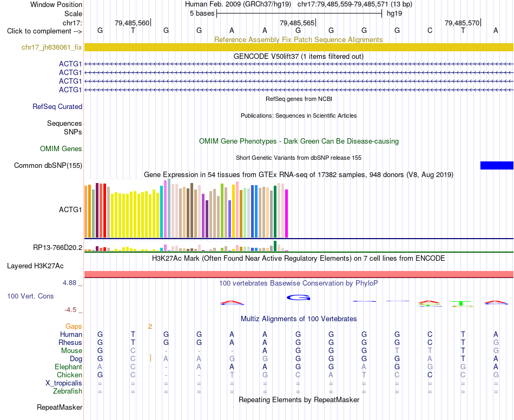The image size is (514, 420).
Task: Click the orange '2' gap count
Action: [x=150, y=327]
